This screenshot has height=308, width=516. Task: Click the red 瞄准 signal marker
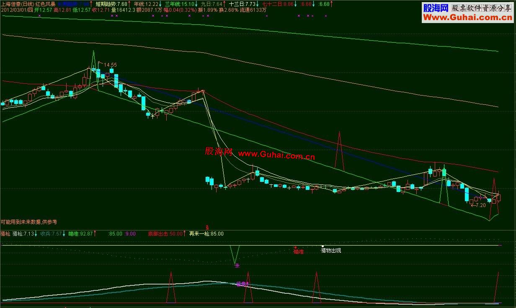[x=298, y=252]
